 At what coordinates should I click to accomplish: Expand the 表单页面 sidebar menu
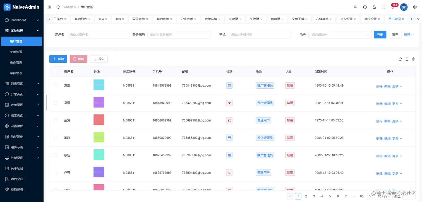[x=22, y=105]
